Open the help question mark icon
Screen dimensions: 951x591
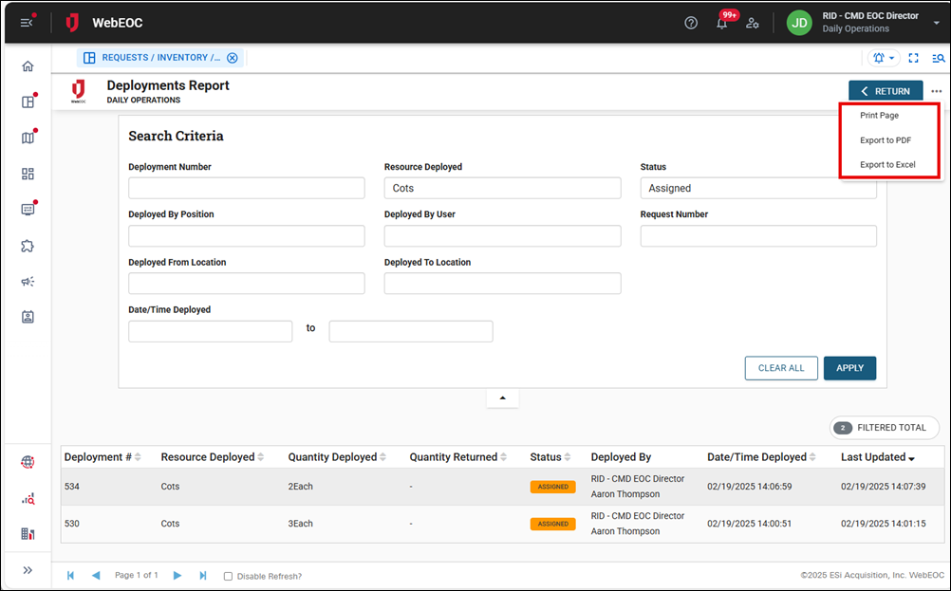pos(691,23)
